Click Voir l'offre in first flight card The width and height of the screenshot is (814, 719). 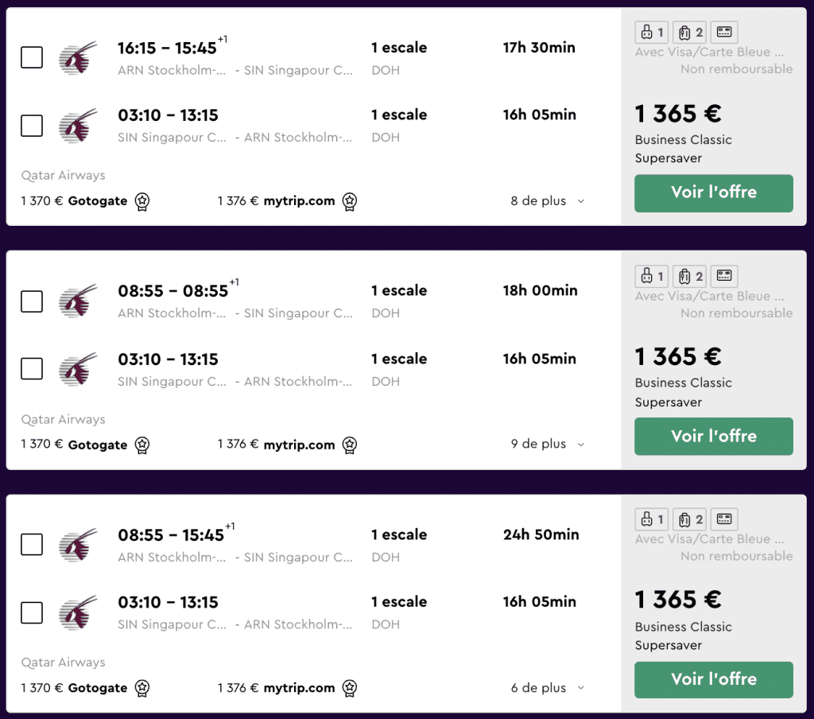(713, 192)
